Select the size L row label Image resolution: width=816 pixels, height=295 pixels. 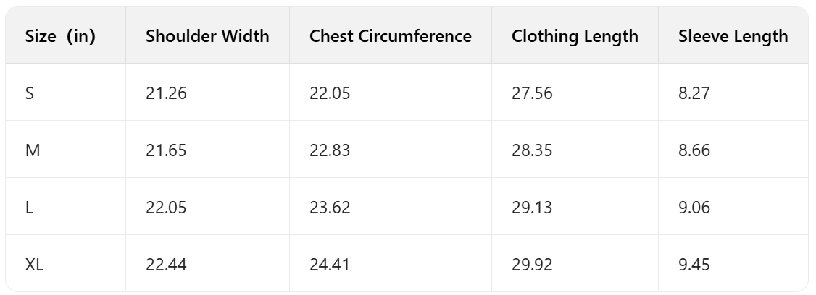tap(29, 208)
